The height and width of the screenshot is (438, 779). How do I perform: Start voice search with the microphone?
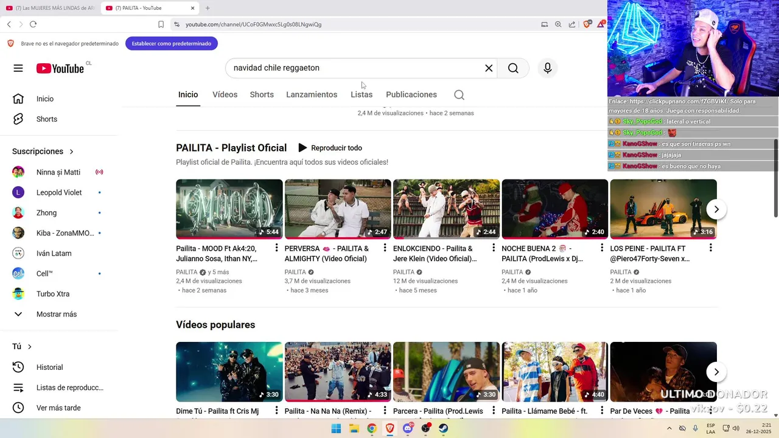pyautogui.click(x=548, y=68)
